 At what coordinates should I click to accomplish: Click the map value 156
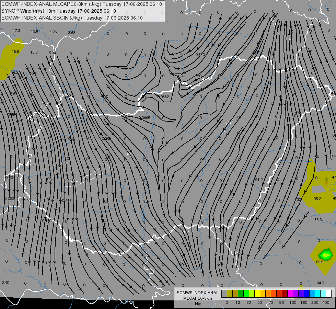pos(316,157)
